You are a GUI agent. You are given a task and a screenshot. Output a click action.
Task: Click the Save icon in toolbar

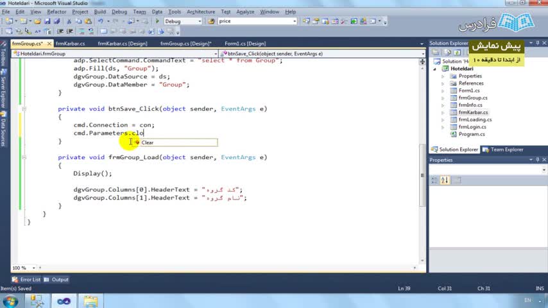pyautogui.click(x=47, y=21)
